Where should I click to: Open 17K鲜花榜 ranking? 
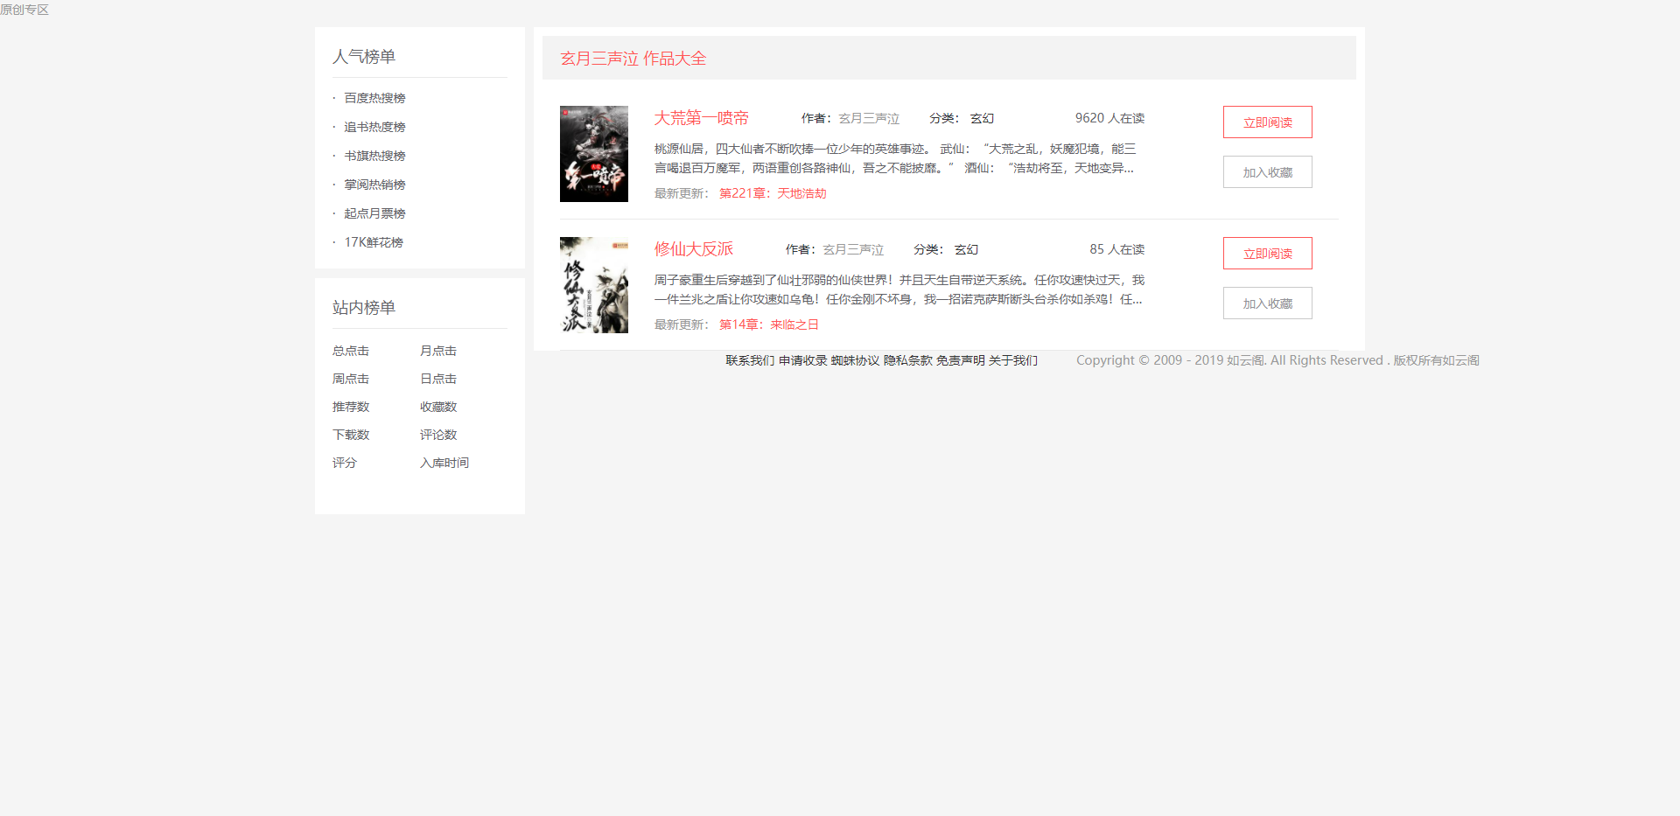pos(374,242)
